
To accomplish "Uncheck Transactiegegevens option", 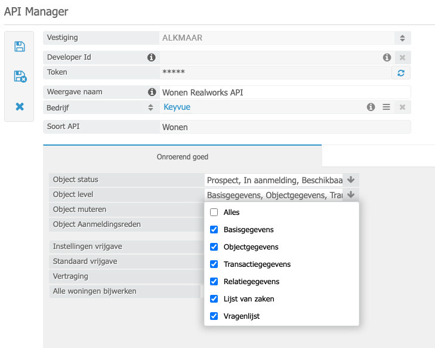I will [214, 264].
